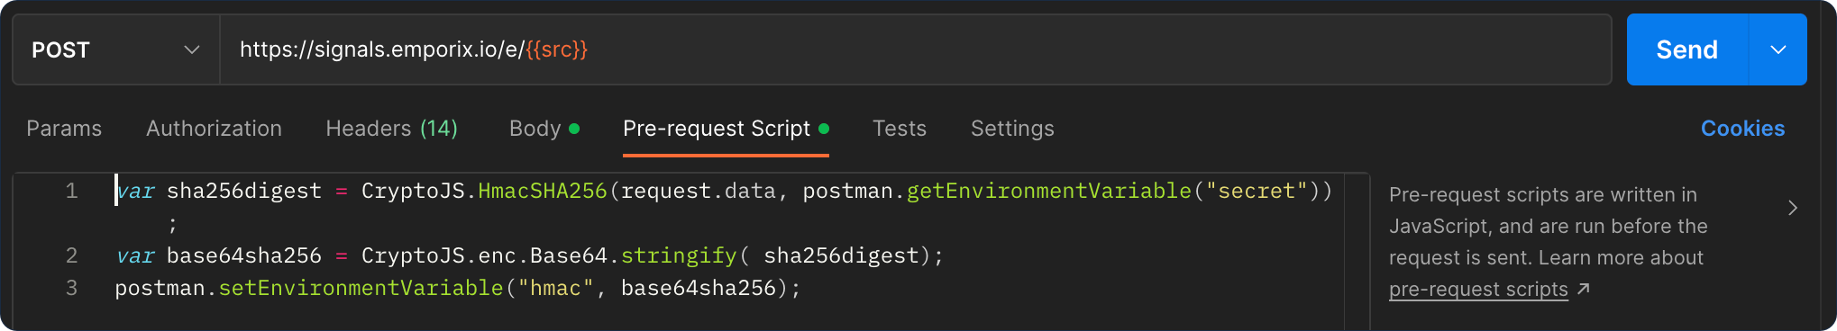Viewport: 1837px width, 331px height.
Task: Click the stringify method in line 2
Action: pyautogui.click(x=679, y=255)
